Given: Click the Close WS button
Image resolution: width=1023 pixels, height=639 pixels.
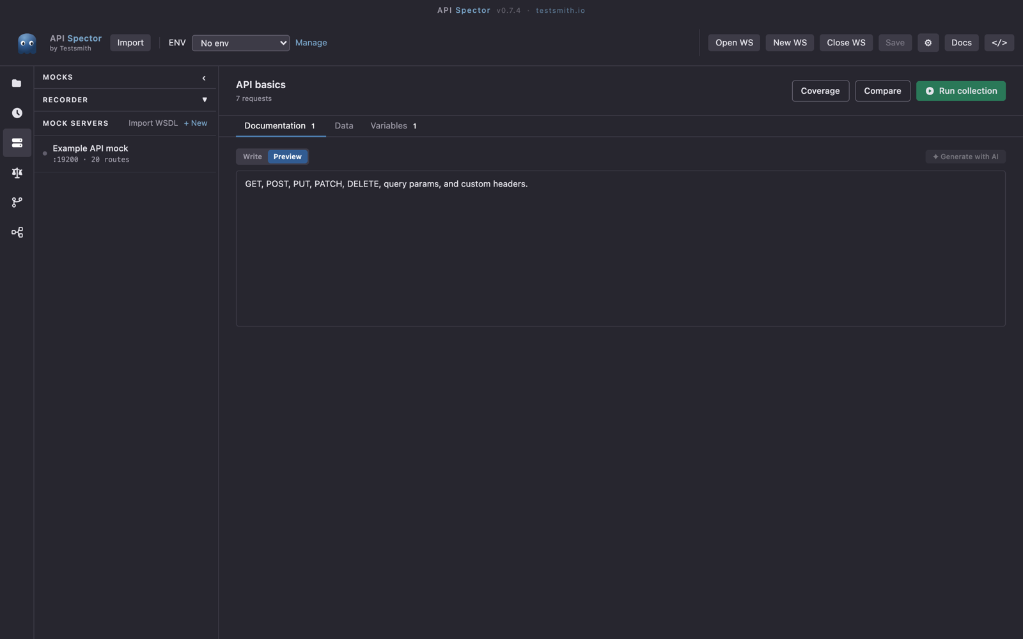Looking at the screenshot, I should (x=846, y=43).
